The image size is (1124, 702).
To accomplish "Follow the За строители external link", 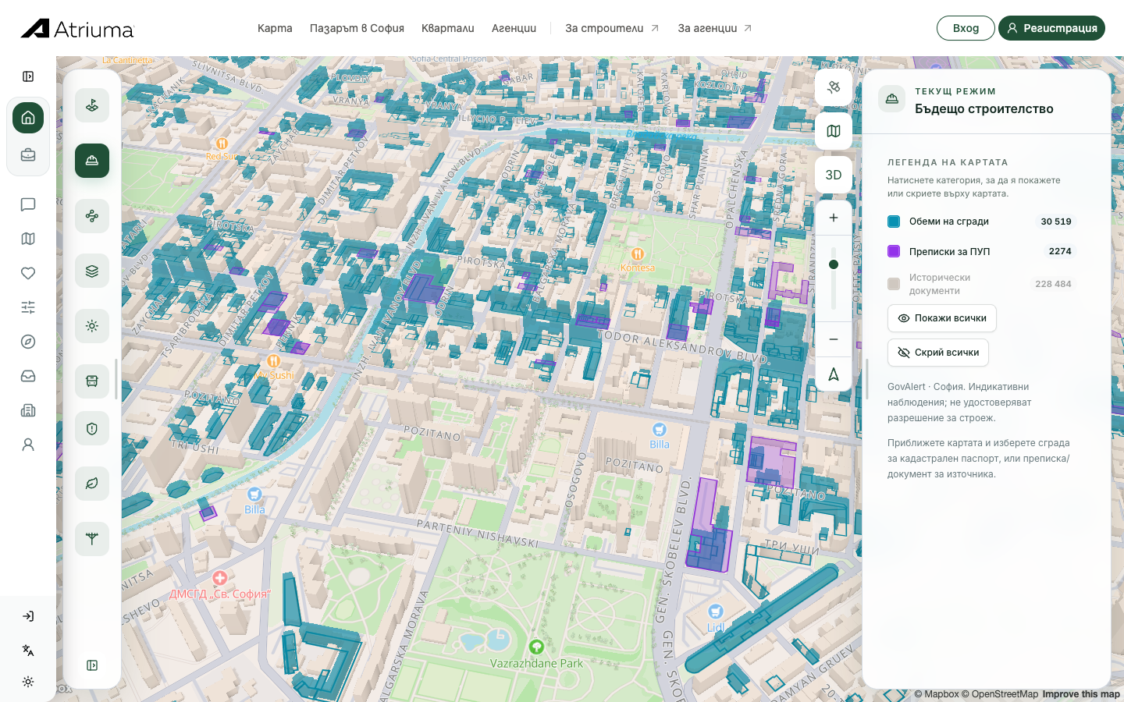I will click(x=612, y=28).
